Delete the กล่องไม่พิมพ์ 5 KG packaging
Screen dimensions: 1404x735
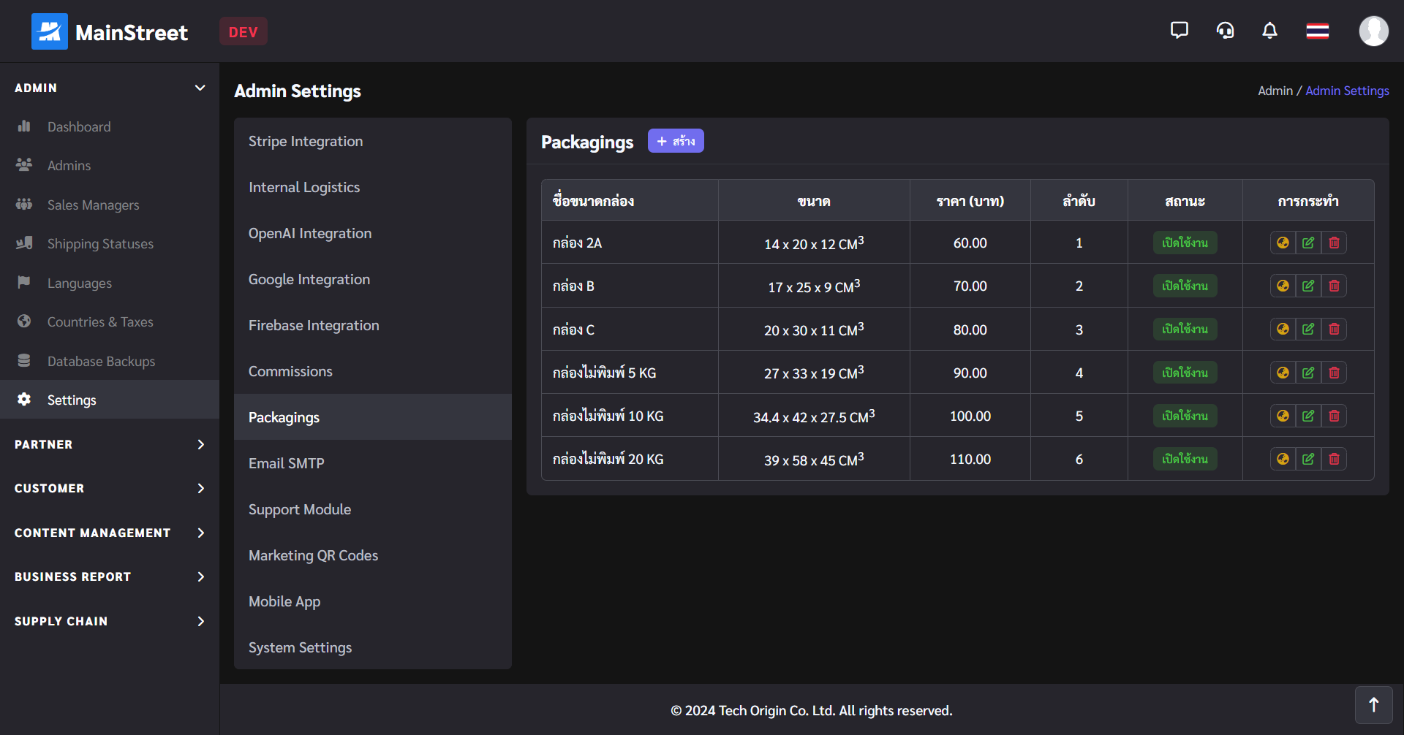(x=1334, y=373)
